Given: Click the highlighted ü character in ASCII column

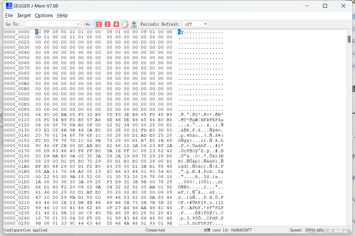Looking at the screenshot, I should click(179, 32).
